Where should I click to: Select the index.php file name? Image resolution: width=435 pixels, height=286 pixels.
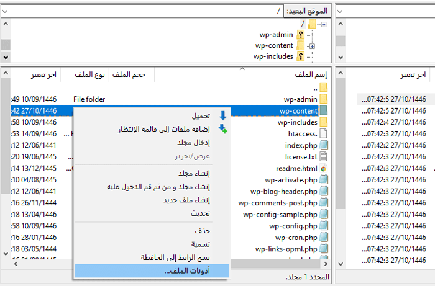click(301, 145)
